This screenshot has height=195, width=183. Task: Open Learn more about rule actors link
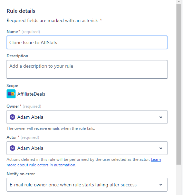[84, 162]
